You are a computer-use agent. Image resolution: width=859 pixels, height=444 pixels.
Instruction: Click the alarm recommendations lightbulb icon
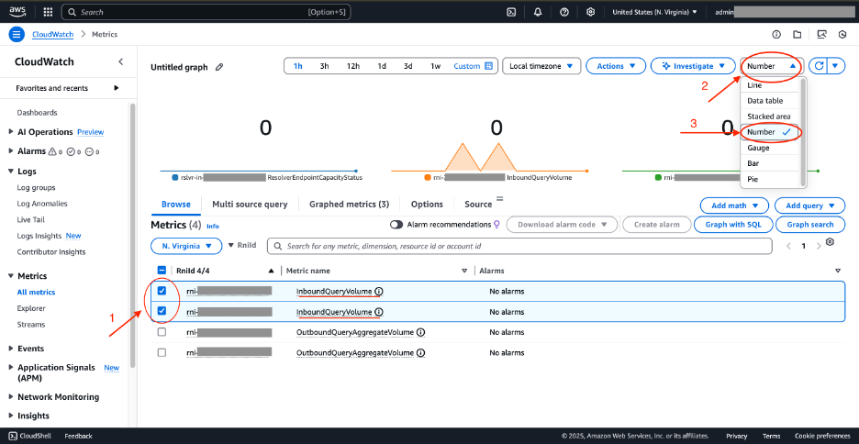pos(496,224)
